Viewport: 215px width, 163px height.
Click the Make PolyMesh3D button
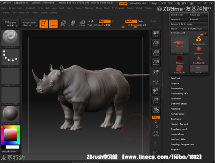[x=194, y=29]
